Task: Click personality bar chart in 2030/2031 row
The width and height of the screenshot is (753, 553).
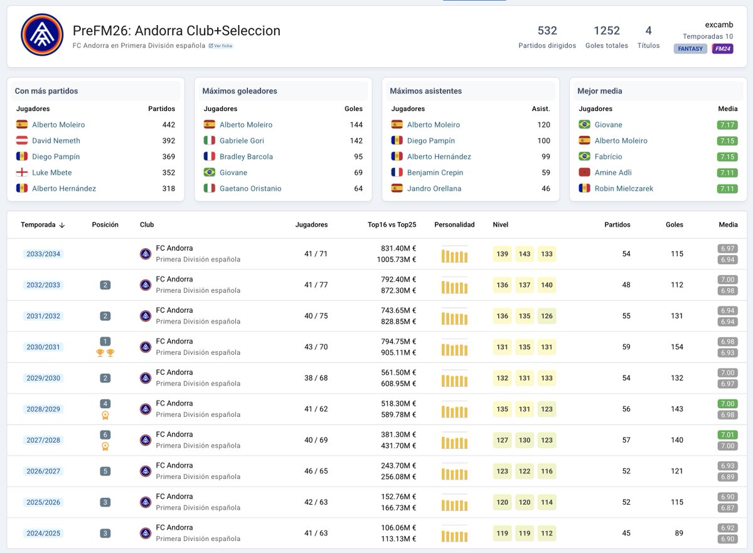Action: (x=454, y=348)
